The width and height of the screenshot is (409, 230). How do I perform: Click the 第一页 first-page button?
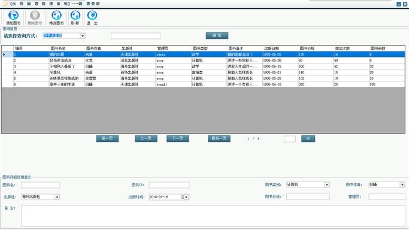pos(107,138)
